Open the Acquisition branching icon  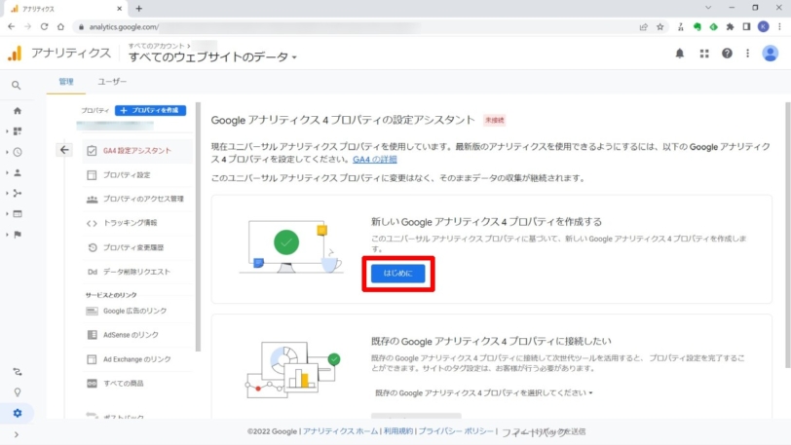18,193
